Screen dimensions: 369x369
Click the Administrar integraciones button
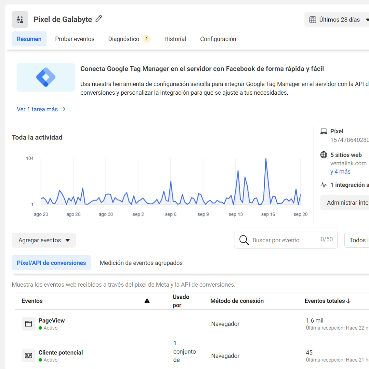345,202
